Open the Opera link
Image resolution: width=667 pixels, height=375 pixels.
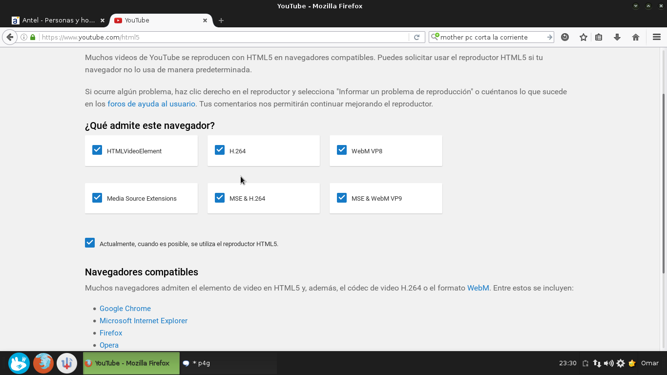tap(109, 345)
